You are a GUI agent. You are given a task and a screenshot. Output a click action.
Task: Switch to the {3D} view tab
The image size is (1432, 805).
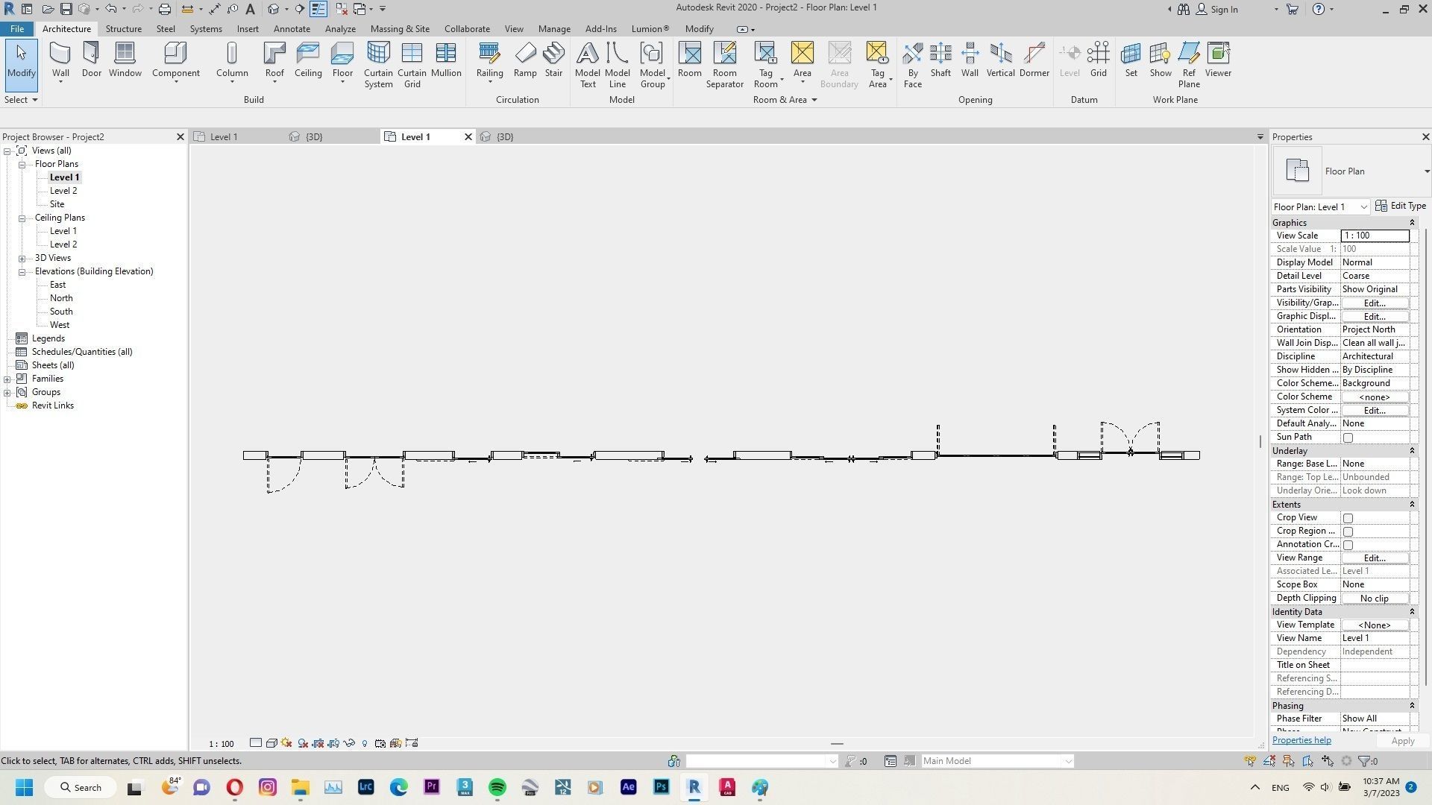pos(314,137)
